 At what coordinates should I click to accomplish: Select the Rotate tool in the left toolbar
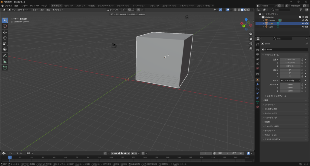pos(5,38)
